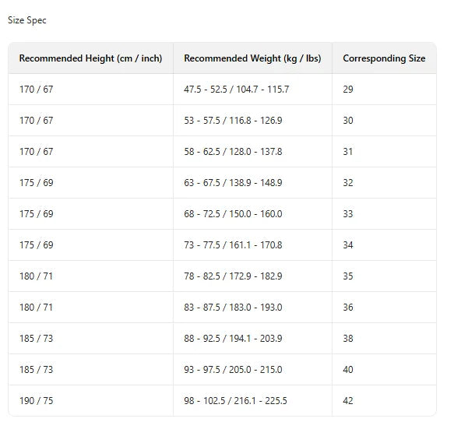Click the size 33 value
Screen dimensions: 468x429
point(348,214)
